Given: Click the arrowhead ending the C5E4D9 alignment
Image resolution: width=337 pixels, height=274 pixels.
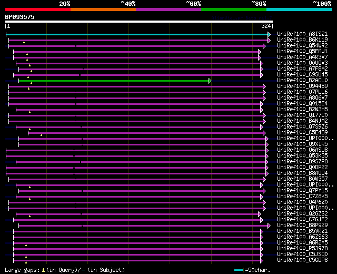Looking at the screenshot, I should 264,133.
